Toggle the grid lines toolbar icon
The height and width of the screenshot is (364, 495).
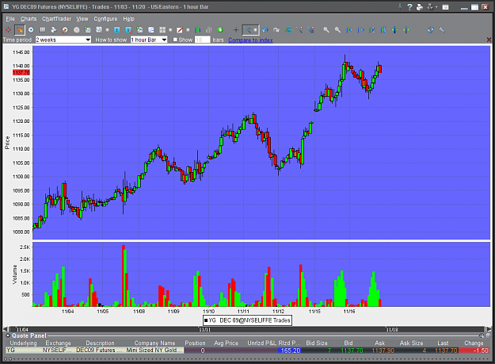click(42, 29)
